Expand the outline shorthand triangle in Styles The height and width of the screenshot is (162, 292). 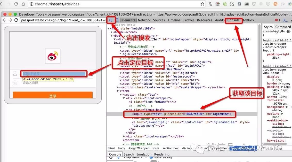point(282,114)
